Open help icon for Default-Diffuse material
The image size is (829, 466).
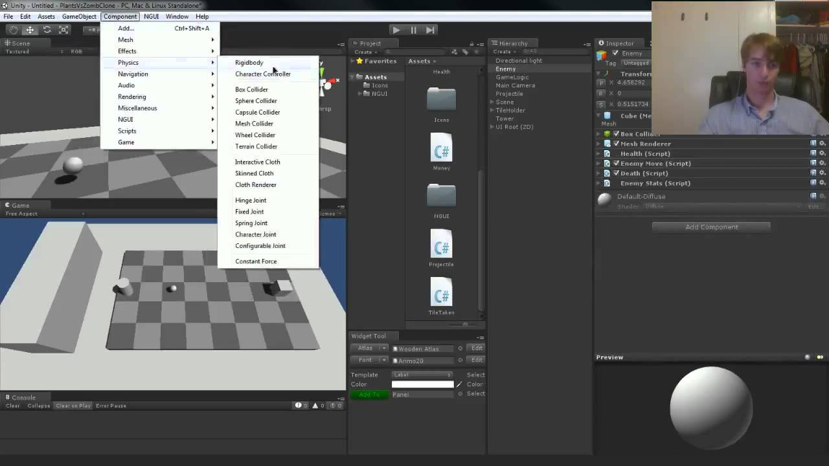pos(813,196)
